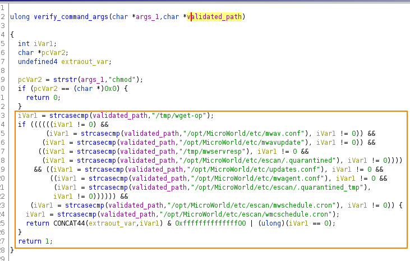Select the "/opt/MicroWorld/etc/mwavupdate" string
This screenshot has width=410, height=261.
243,143
